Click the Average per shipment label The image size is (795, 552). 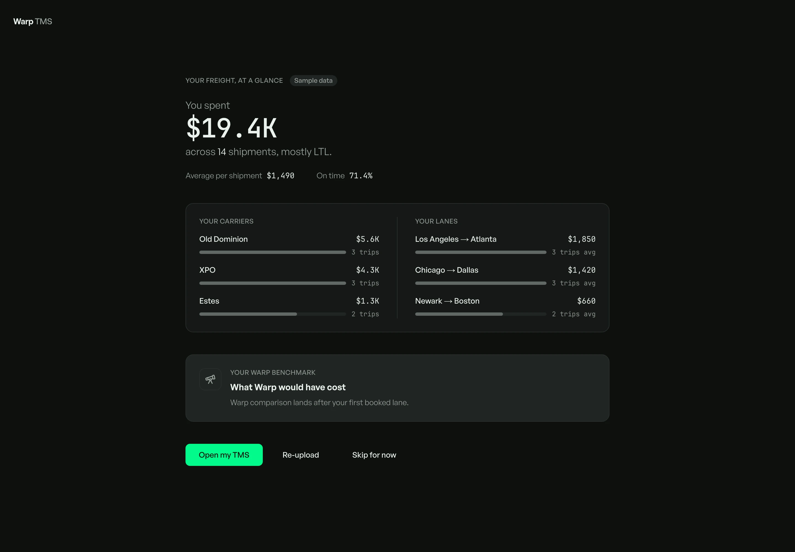pyautogui.click(x=224, y=176)
